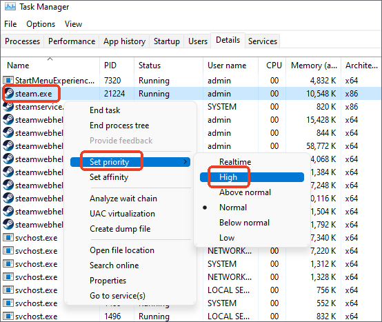Click the 820 K memory cell
Viewport: 382px width, 322px height.
(x=326, y=106)
